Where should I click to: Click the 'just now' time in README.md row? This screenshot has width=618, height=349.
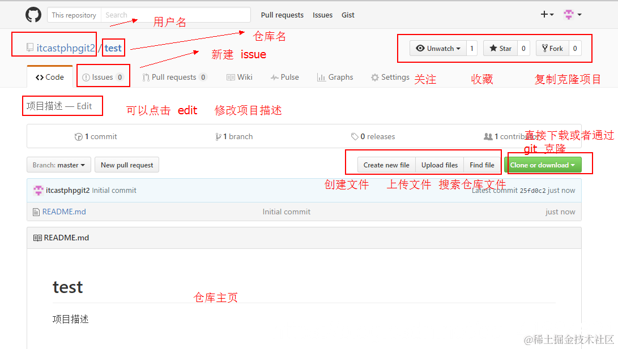[x=560, y=212]
